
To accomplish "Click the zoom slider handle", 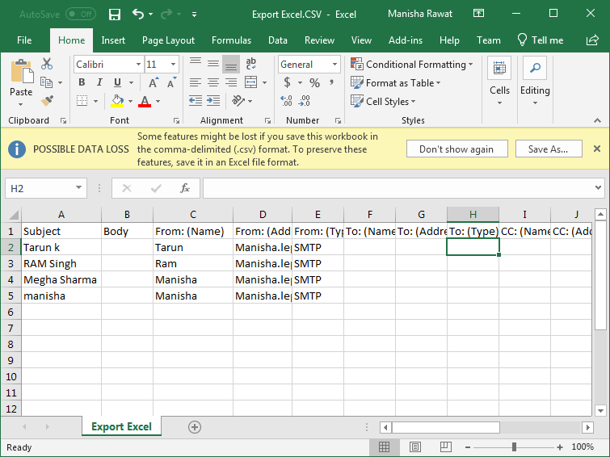I will (515, 447).
